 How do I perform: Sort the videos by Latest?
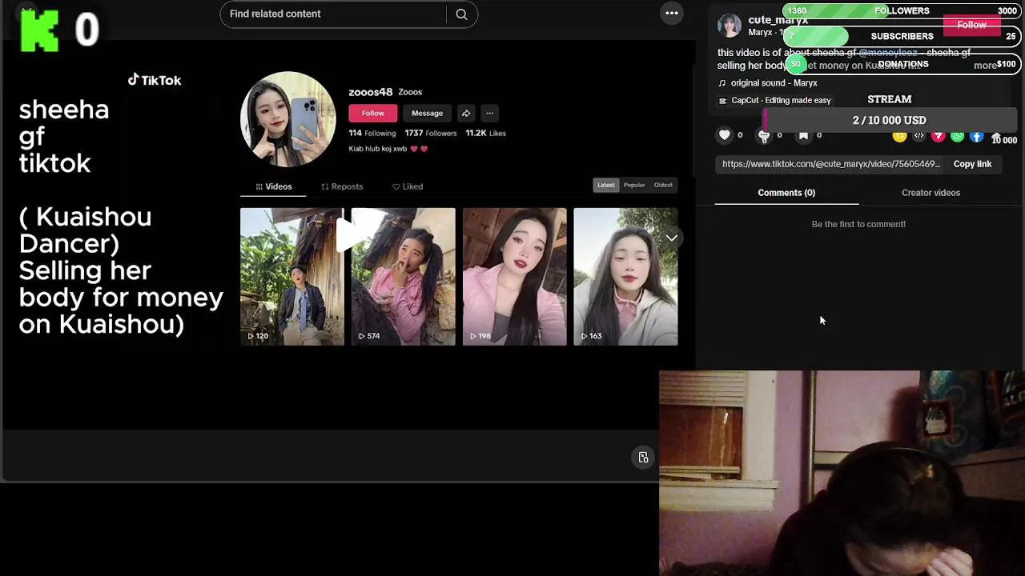(605, 185)
